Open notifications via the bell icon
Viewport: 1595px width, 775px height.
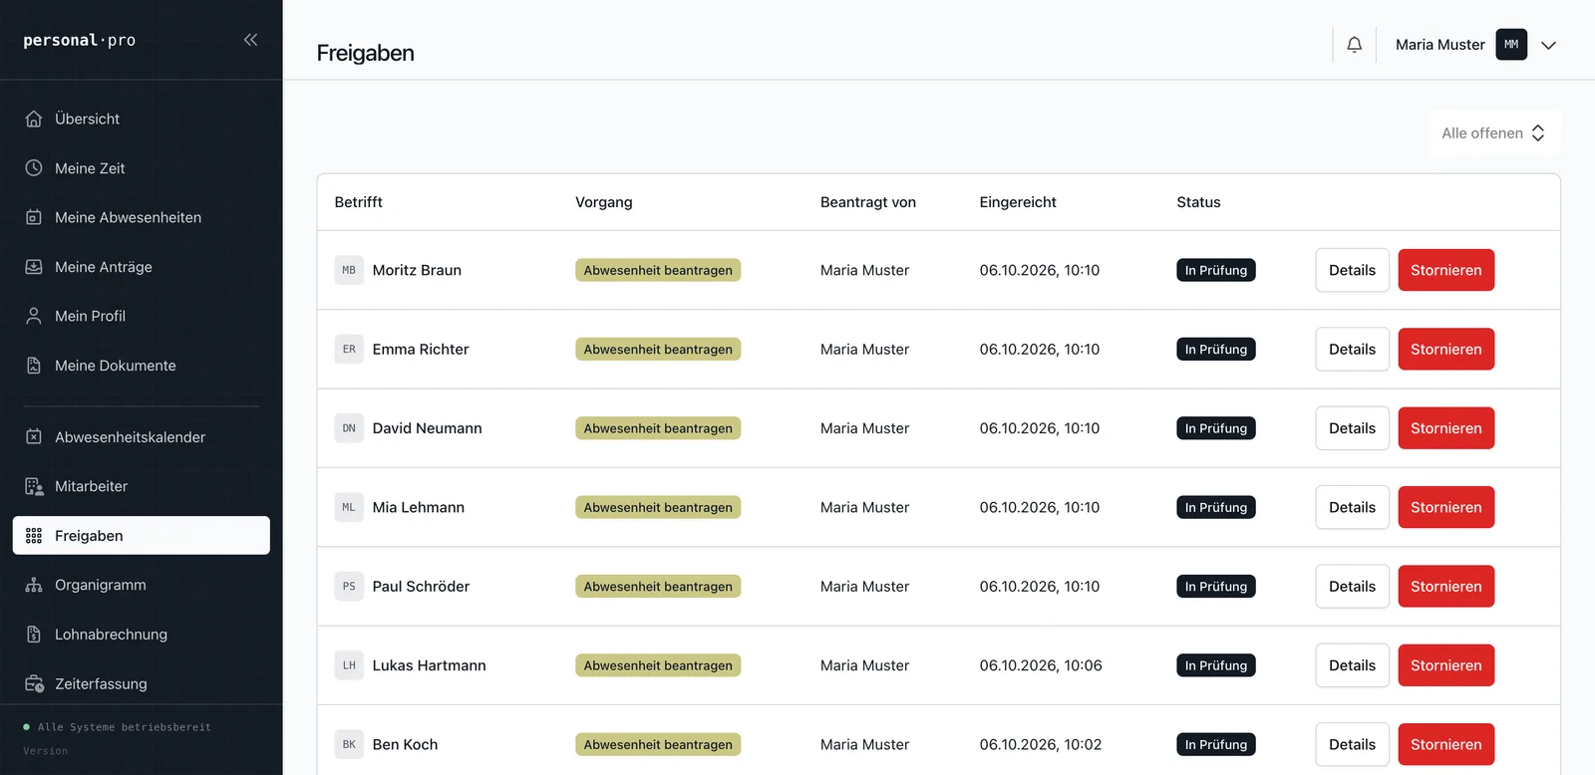click(x=1354, y=45)
